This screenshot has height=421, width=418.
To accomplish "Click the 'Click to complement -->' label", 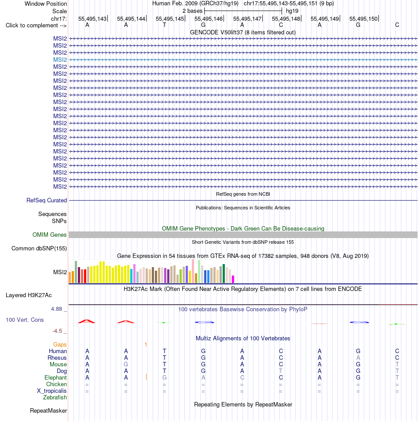I will coord(36,26).
